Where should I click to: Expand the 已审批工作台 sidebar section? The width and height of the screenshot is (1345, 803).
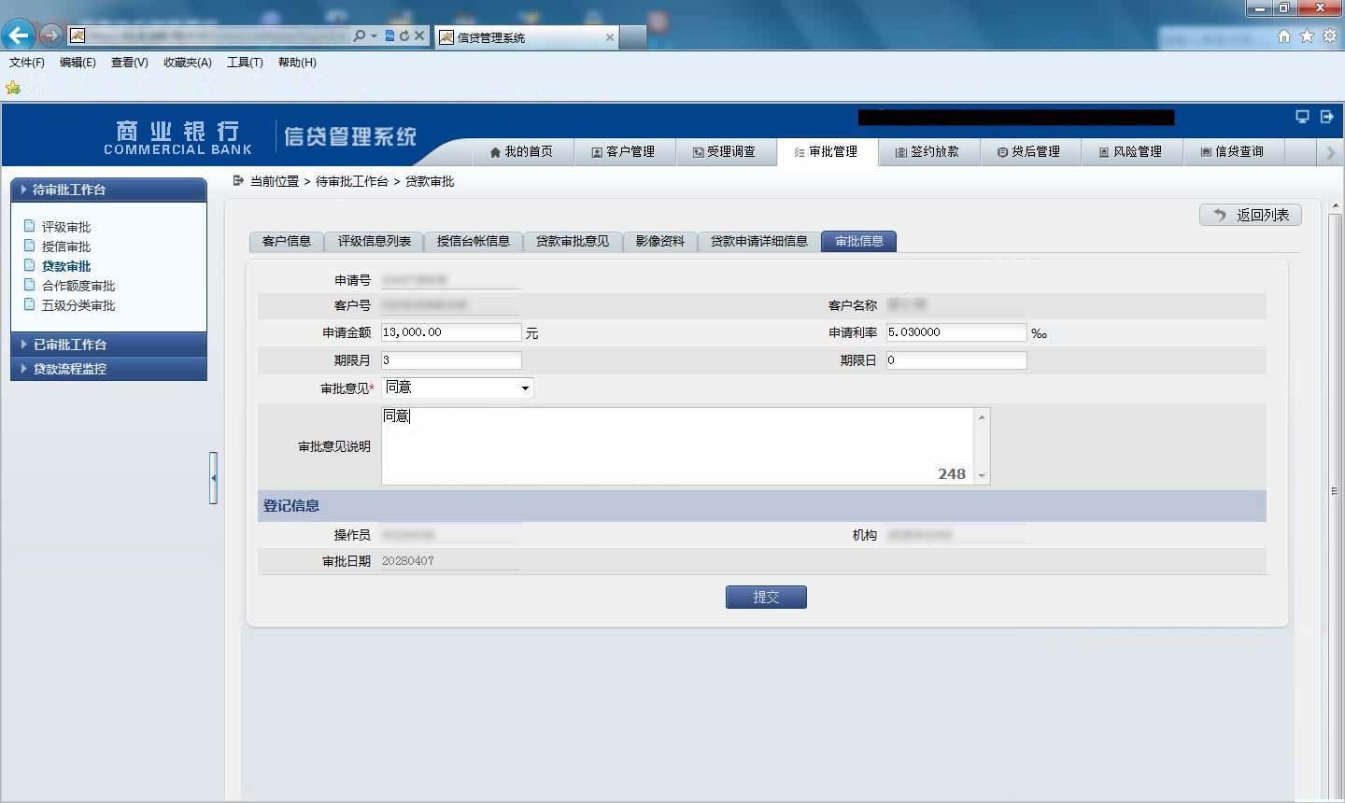(x=108, y=345)
